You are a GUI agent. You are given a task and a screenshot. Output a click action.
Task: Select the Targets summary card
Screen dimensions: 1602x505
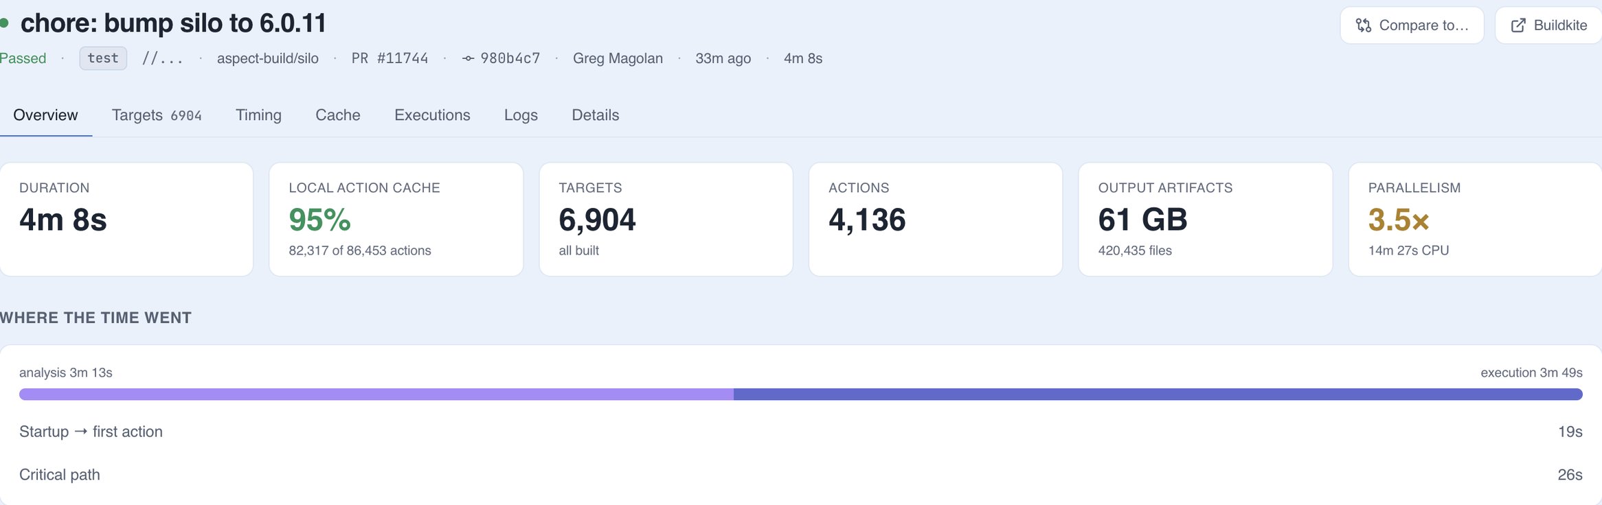click(666, 220)
